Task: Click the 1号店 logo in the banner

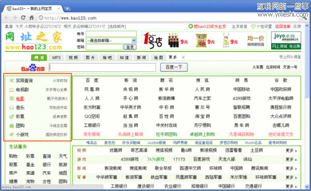Action: click(152, 40)
